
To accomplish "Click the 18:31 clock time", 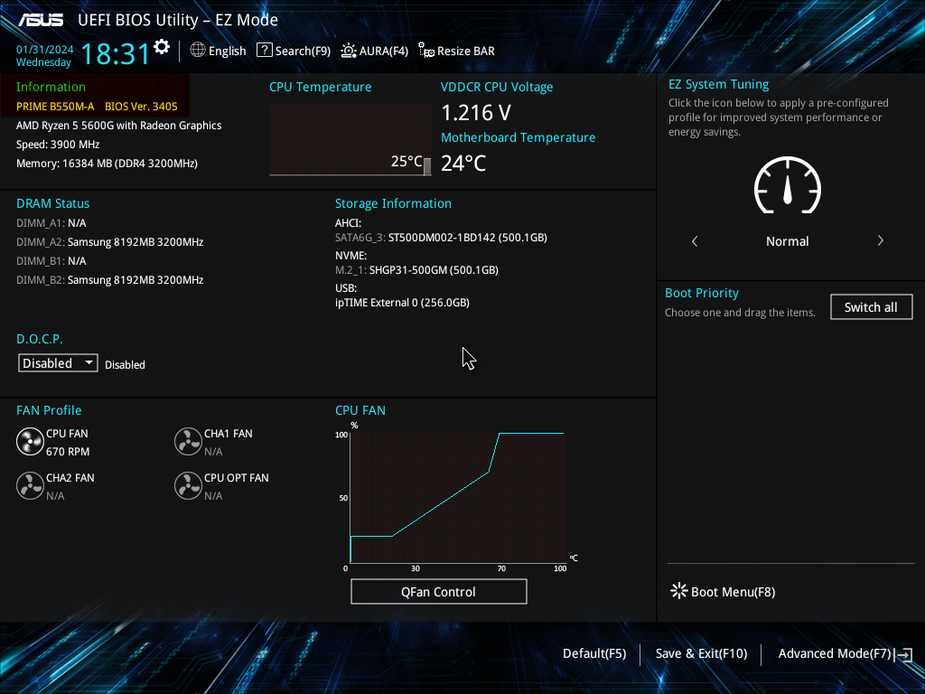I will (115, 53).
